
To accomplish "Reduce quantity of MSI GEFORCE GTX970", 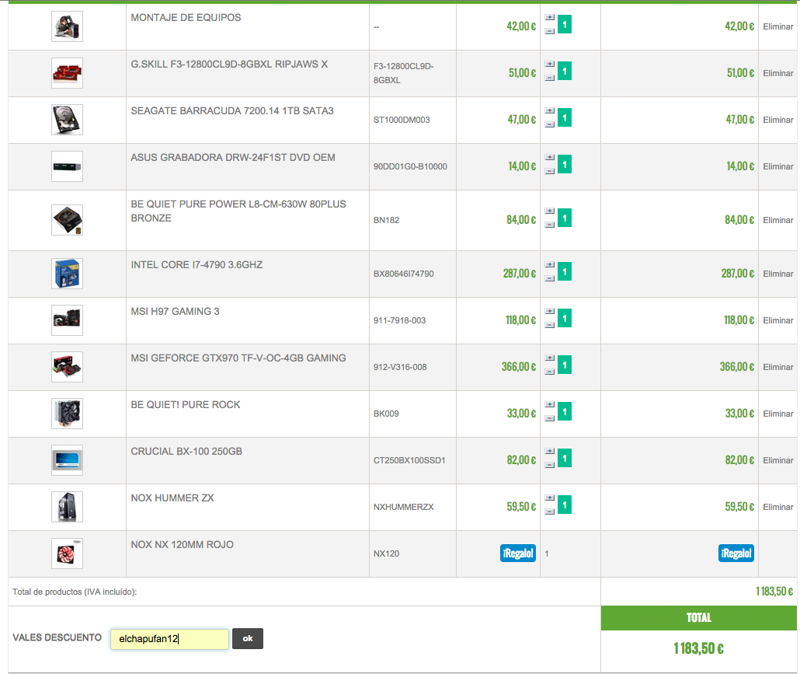I will click(x=549, y=372).
